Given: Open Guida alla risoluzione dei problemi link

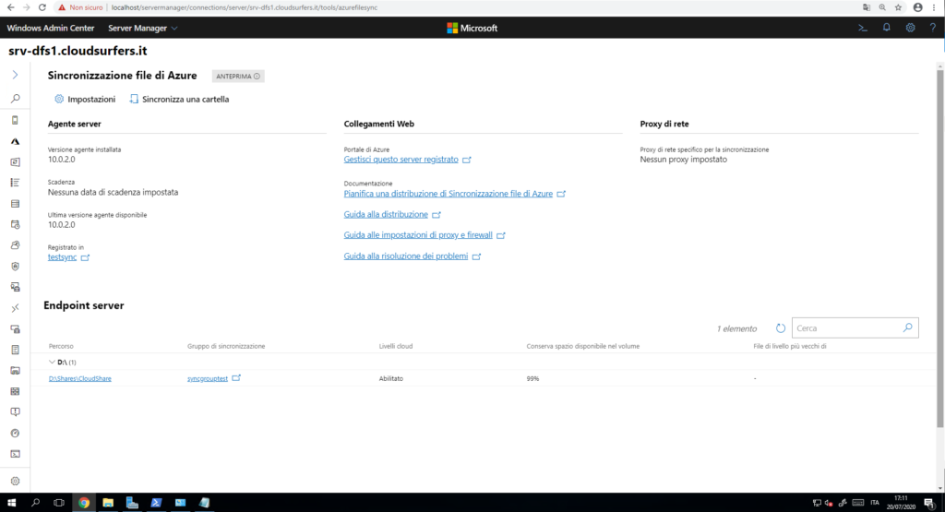Looking at the screenshot, I should 406,256.
